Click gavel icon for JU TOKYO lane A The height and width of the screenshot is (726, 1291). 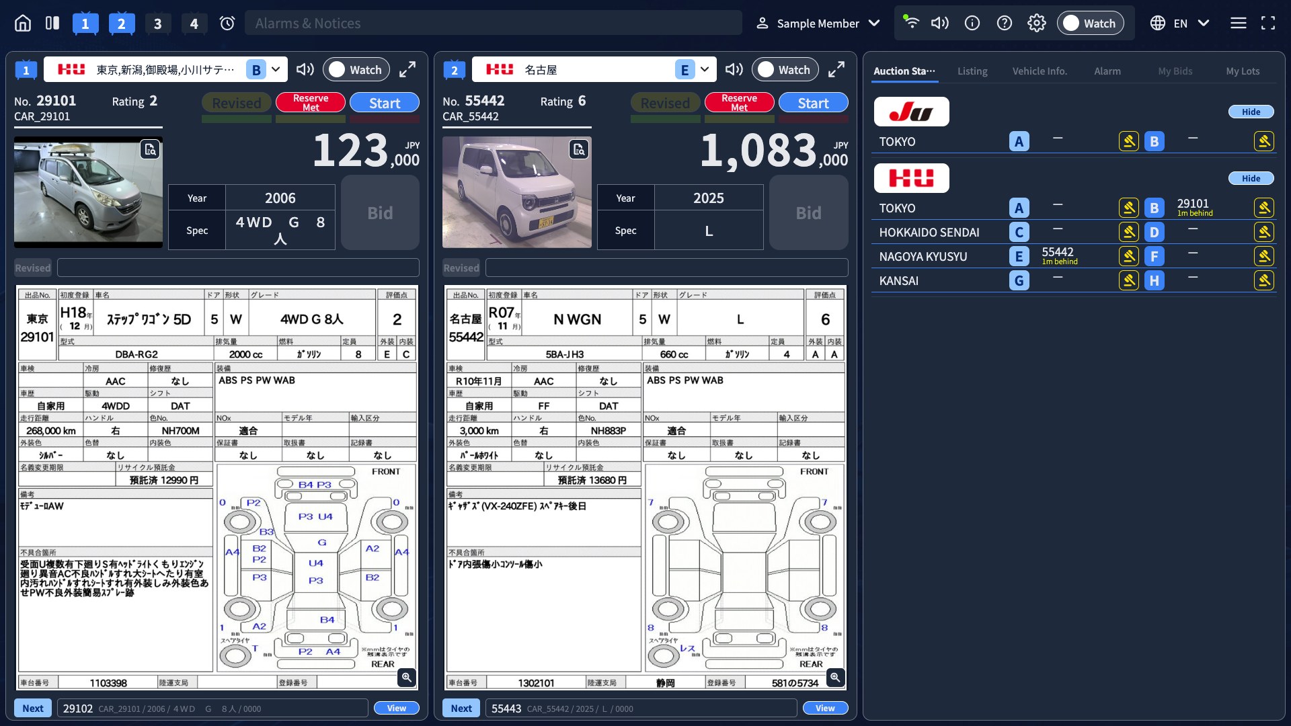(x=1129, y=141)
